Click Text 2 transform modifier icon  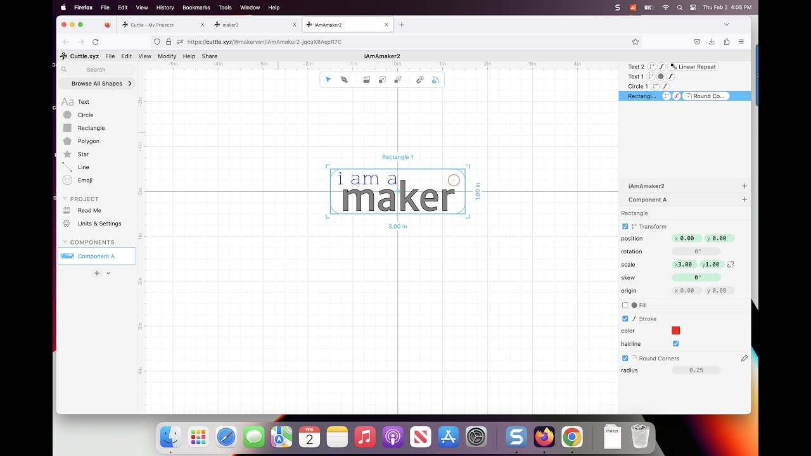651,66
